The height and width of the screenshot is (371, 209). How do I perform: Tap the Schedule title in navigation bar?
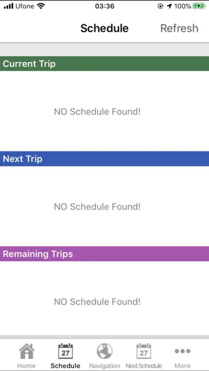tap(104, 28)
